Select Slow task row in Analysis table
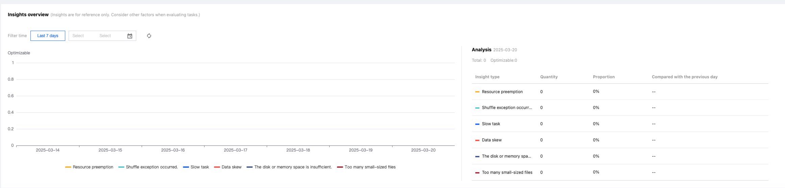 491,124
